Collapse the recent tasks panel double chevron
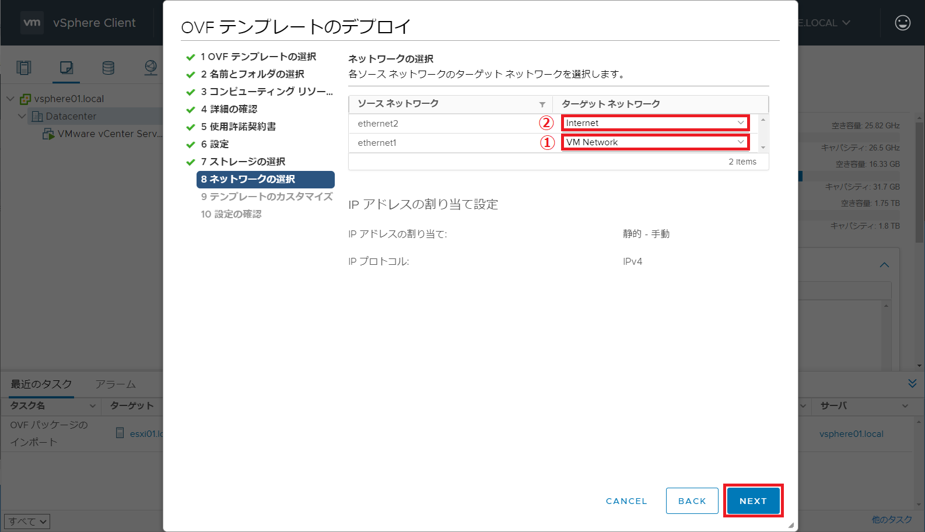 pyautogui.click(x=912, y=383)
